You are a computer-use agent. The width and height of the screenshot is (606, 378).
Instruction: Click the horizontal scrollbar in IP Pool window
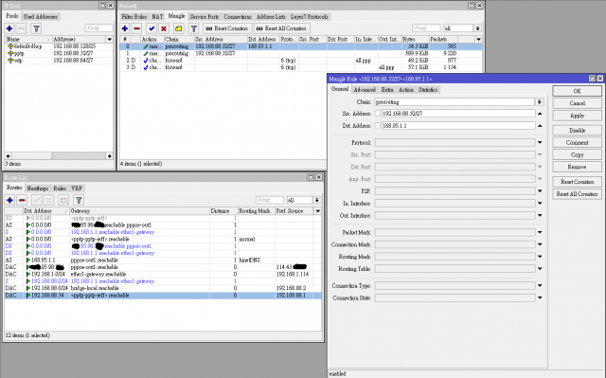point(59,155)
